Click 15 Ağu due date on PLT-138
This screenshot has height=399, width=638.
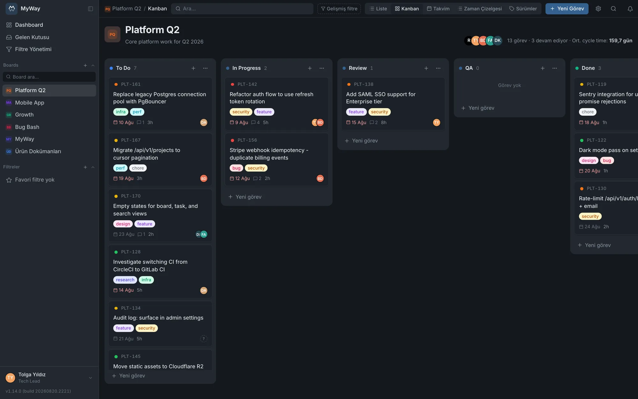click(x=356, y=123)
